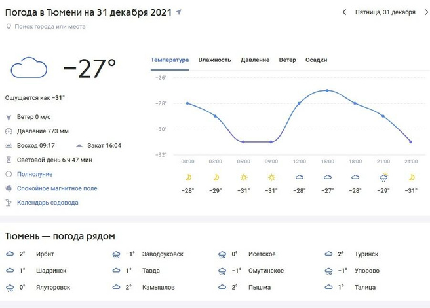This screenshot has height=308, width=430.
Task: Click the snow cloud icon for 21:00
Action: tap(383, 177)
